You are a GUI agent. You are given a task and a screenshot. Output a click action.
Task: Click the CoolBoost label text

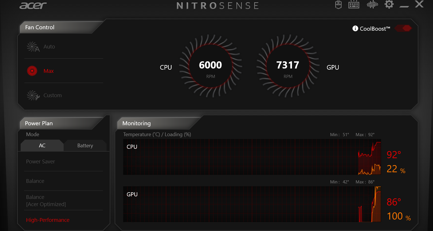click(375, 29)
